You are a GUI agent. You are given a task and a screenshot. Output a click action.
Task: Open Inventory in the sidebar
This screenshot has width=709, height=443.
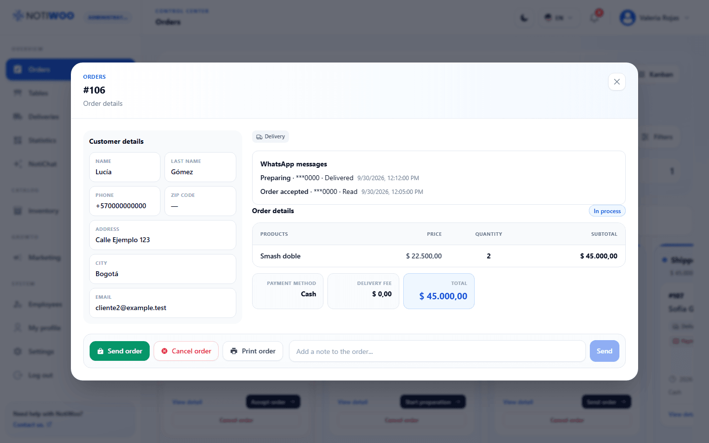click(x=38, y=211)
